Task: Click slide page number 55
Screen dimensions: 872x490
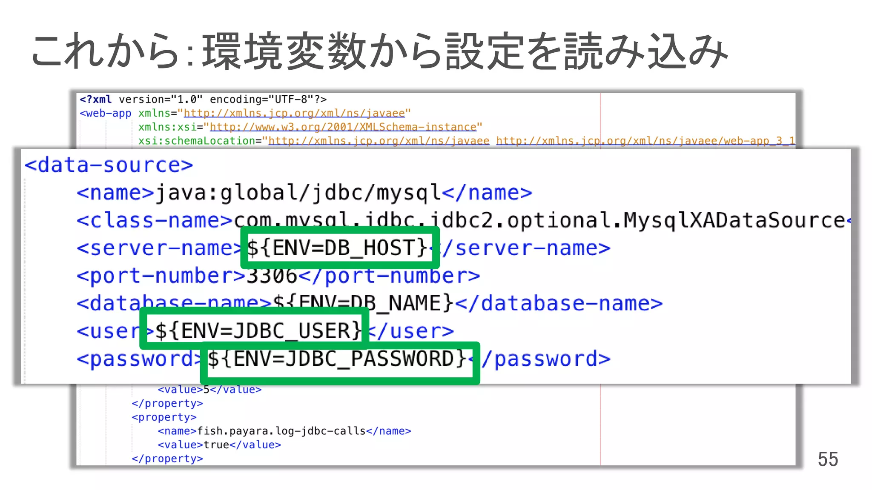Action: click(x=827, y=459)
